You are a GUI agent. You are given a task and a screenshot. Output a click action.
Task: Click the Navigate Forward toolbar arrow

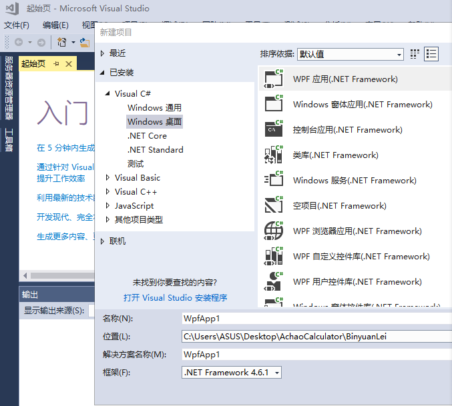tap(41, 42)
